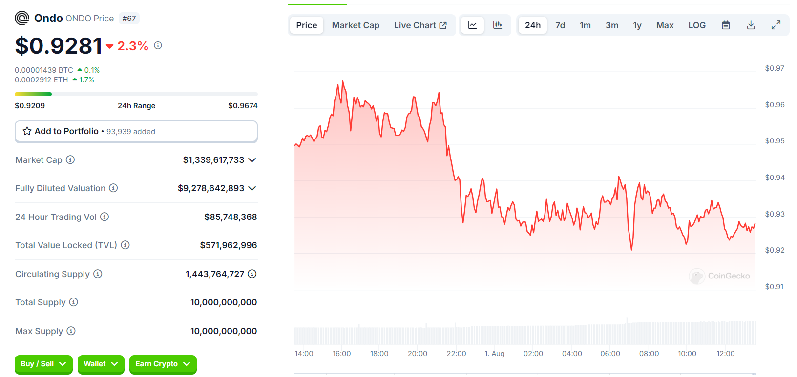Click the 1. Aug date label on axis

[x=495, y=354]
